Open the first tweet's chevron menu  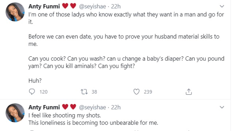[x=222, y=6]
